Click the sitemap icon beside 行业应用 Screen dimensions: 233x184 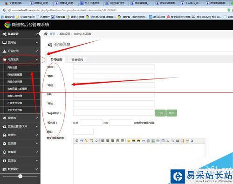[x=5, y=51]
